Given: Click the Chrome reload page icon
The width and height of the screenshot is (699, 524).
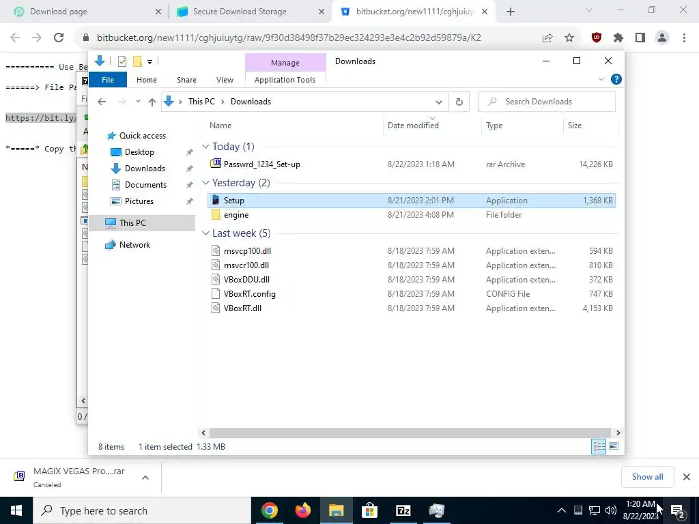Looking at the screenshot, I should (x=59, y=38).
